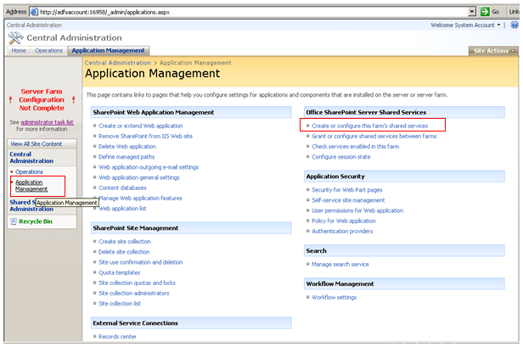Screen dimensions: 523x347
Task: Open the address bar dropdown arrow
Action: (x=471, y=12)
